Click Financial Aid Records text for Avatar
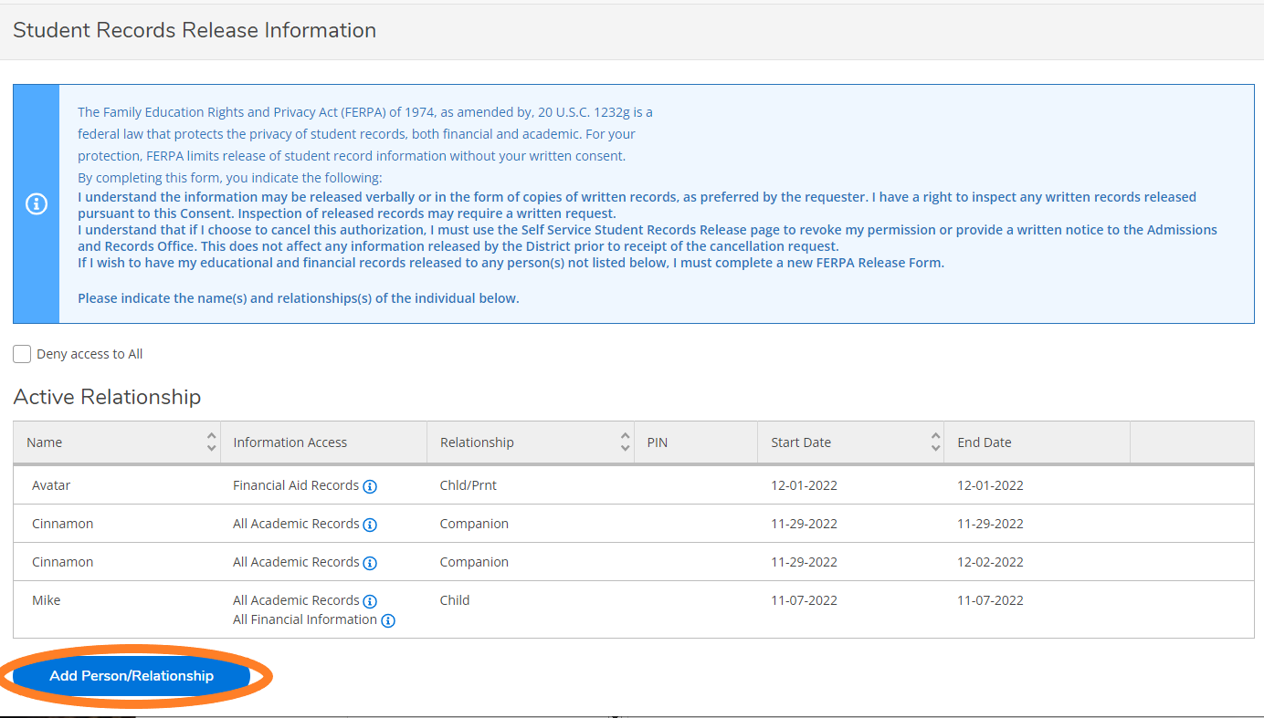The image size is (1264, 718). [296, 485]
